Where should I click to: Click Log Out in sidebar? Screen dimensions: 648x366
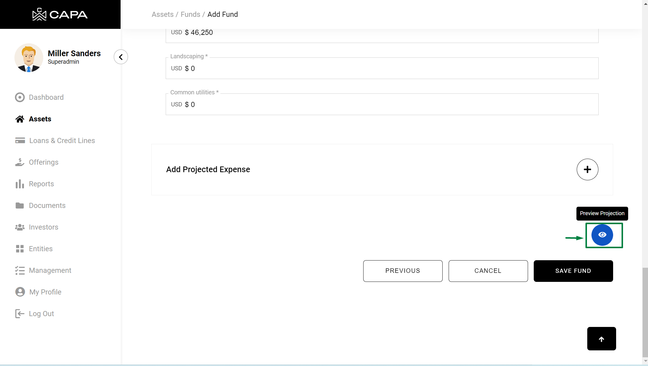[41, 314]
